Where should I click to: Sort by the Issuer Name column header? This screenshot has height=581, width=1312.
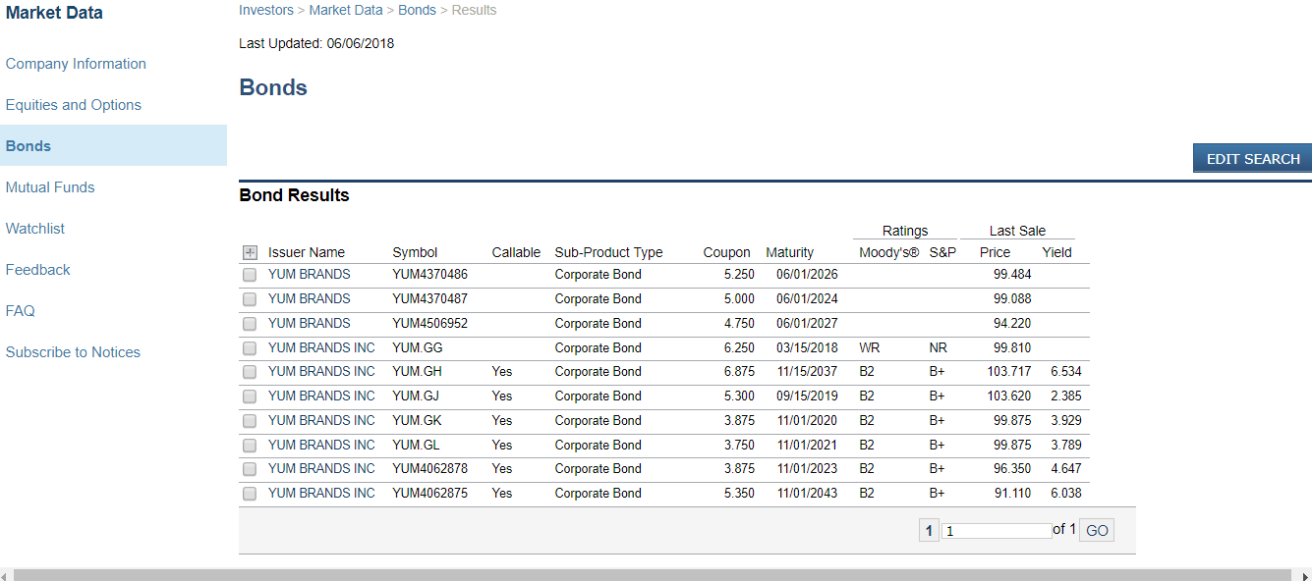click(307, 252)
